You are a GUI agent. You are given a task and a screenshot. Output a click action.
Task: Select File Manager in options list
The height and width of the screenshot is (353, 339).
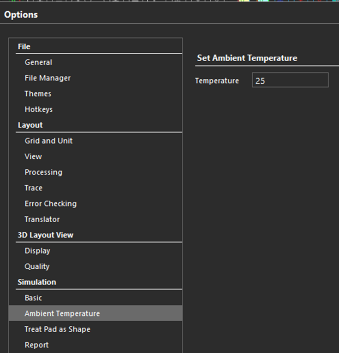95,78
